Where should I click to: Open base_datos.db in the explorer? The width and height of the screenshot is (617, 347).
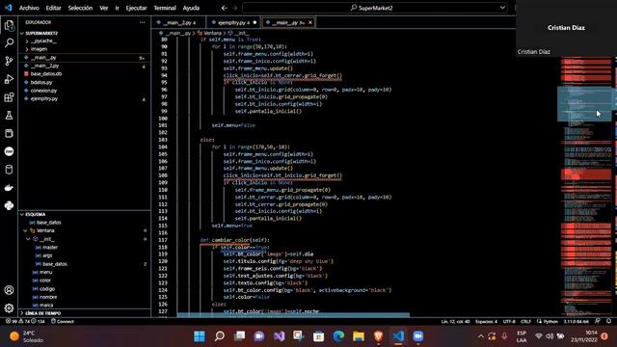click(x=46, y=74)
